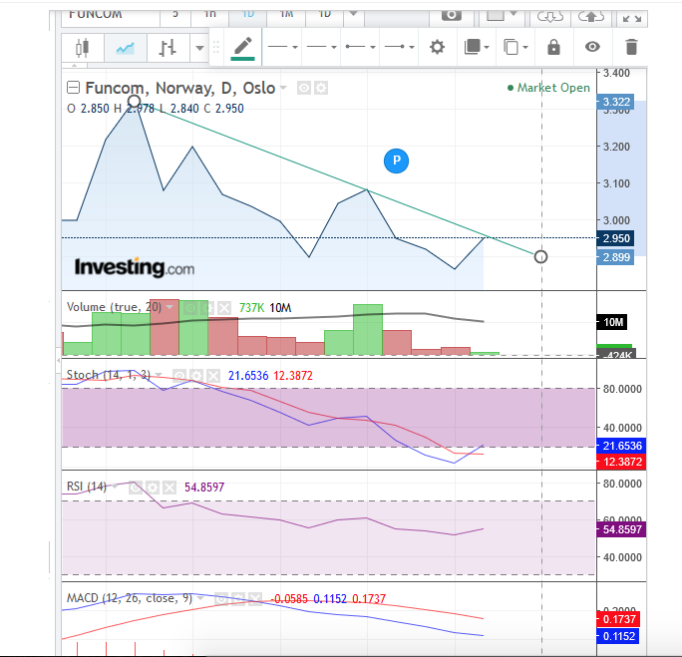Click the line color pencil tool
The image size is (682, 657).
(242, 46)
